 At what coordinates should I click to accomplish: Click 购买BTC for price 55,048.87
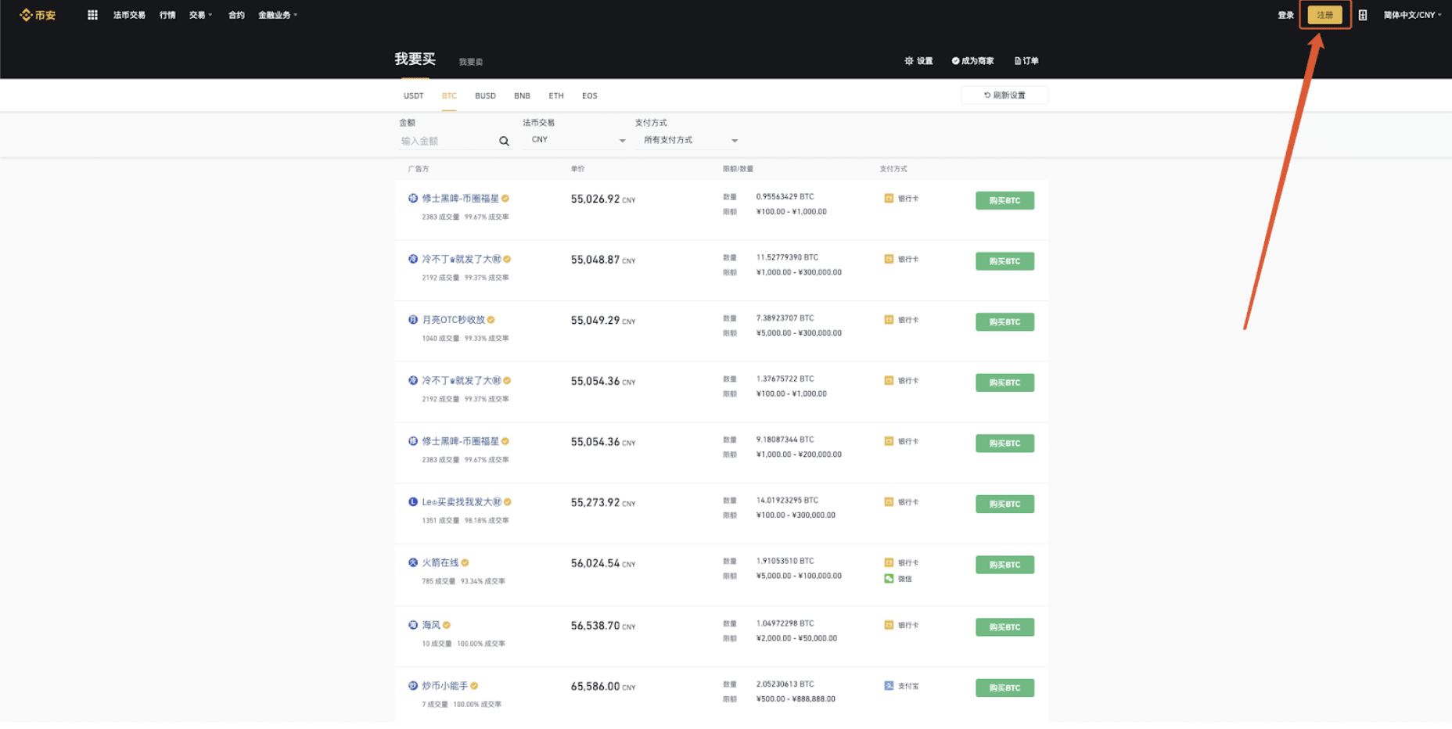click(1005, 261)
